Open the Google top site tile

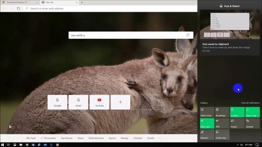click(57, 102)
